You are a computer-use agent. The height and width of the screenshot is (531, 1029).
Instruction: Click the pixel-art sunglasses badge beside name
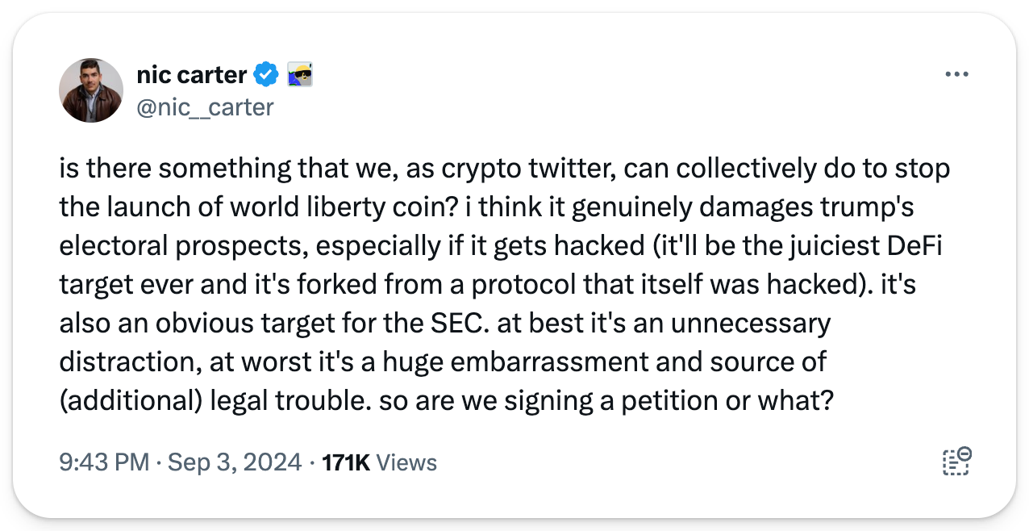point(300,75)
